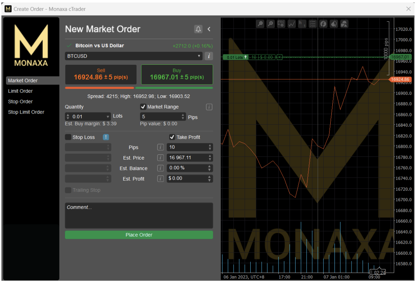Viewport: 417px width, 281px height.
Task: Show Market Range info icon
Action: pyautogui.click(x=209, y=107)
